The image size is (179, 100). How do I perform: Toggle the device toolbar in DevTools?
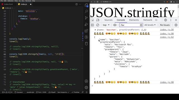click(98, 20)
